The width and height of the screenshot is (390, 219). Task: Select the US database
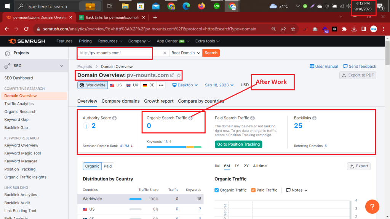point(116,85)
